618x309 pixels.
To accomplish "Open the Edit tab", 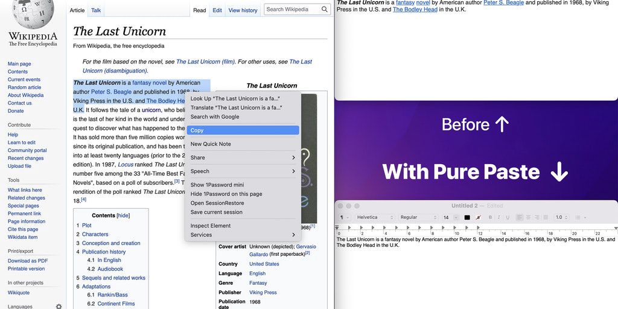I will [217, 10].
